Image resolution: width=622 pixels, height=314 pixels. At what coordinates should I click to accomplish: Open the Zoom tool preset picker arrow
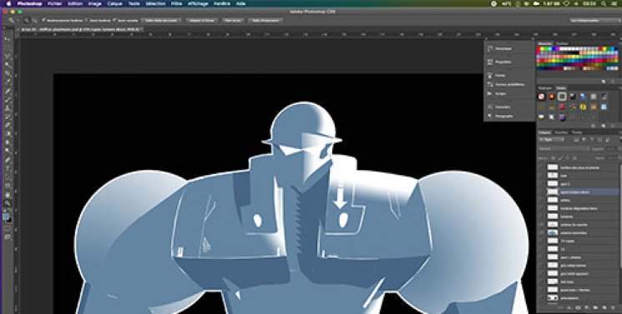pos(18,20)
